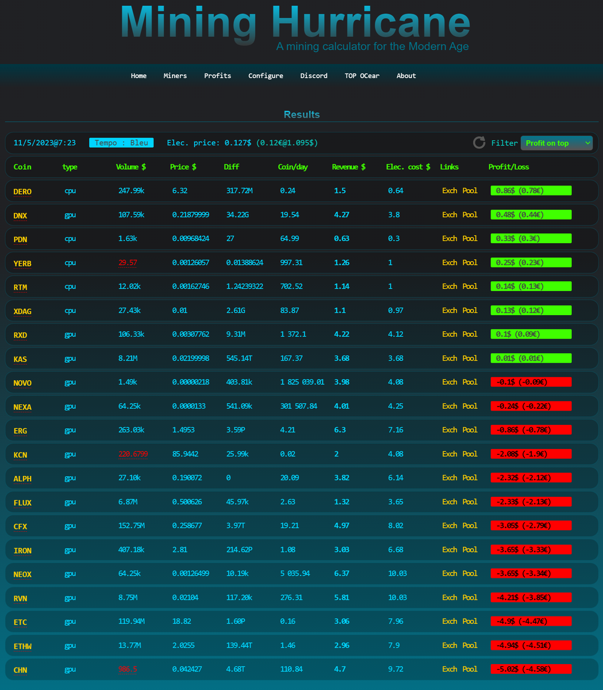Open the FLUX coin link
This screenshot has height=690, width=603.
click(x=22, y=503)
